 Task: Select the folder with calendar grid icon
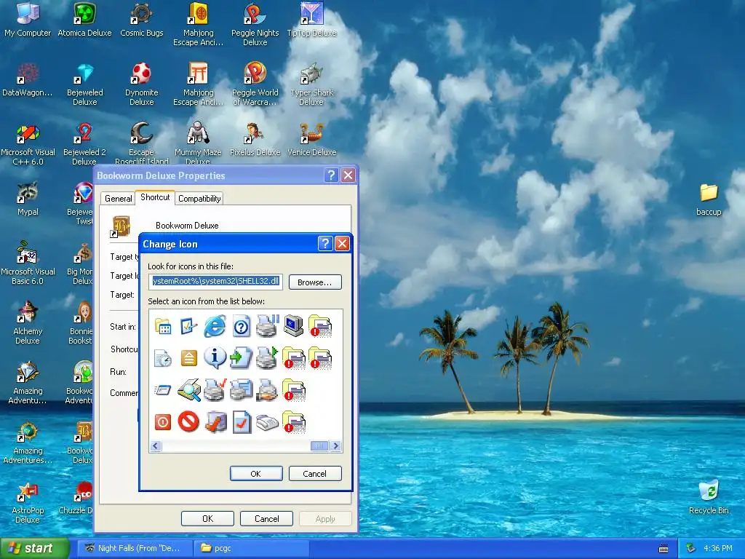(x=162, y=327)
